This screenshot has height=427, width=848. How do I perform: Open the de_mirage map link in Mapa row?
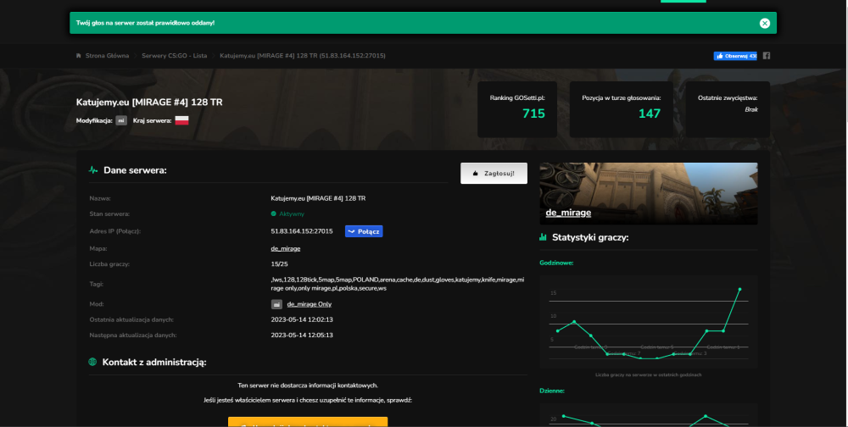point(286,248)
